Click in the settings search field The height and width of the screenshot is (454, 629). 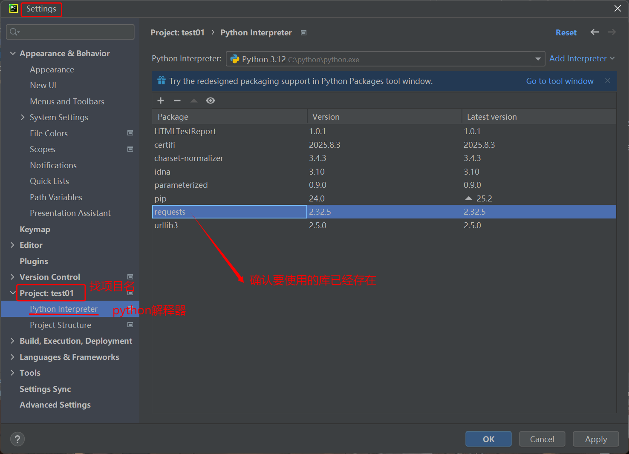click(x=70, y=32)
